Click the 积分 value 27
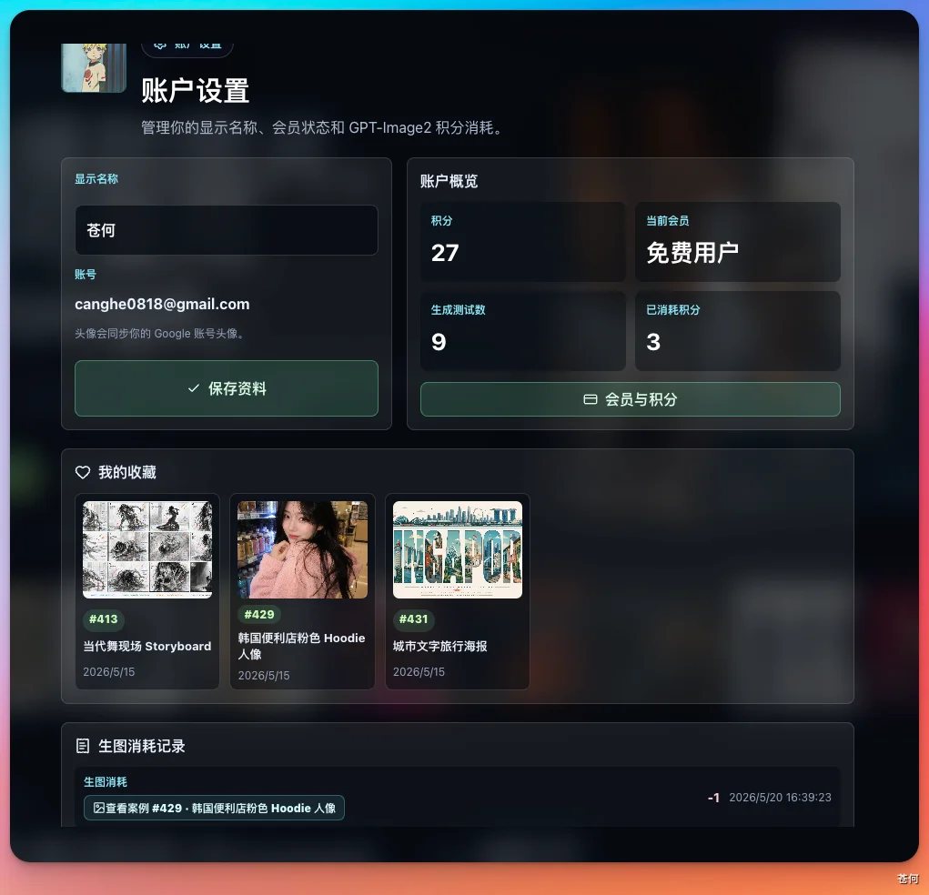929x895 pixels. (445, 253)
